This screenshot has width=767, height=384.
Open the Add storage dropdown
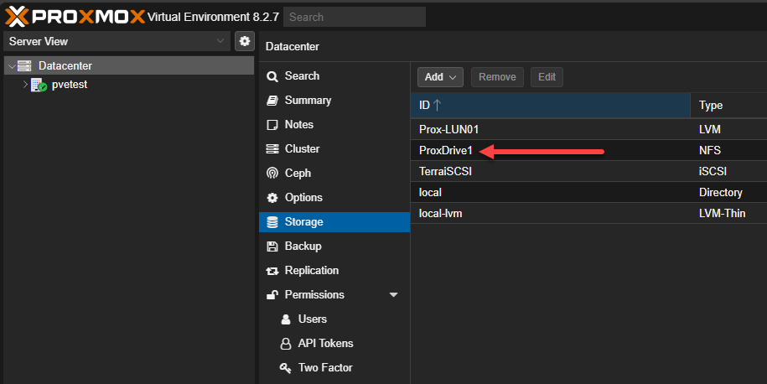click(441, 77)
